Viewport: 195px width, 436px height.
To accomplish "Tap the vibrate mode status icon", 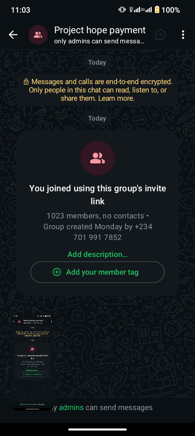I will point(122,10).
